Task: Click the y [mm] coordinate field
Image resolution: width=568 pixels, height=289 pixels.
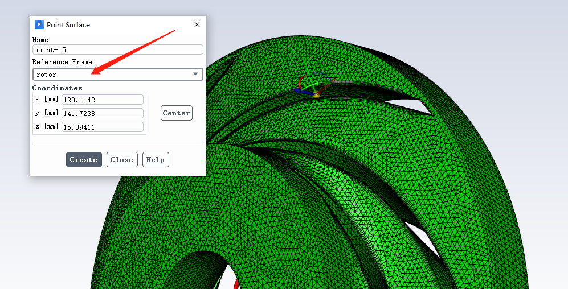Action: point(103,113)
